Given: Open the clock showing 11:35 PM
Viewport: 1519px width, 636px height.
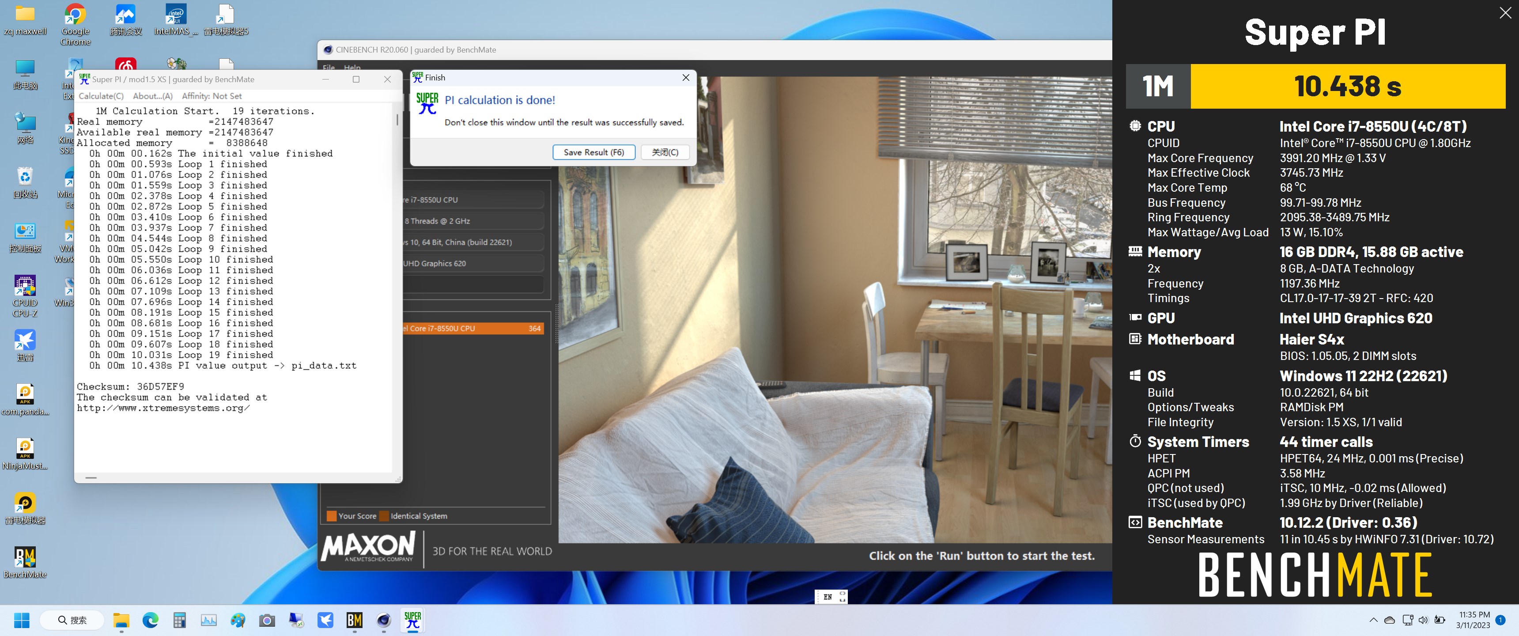Looking at the screenshot, I should pos(1473,620).
